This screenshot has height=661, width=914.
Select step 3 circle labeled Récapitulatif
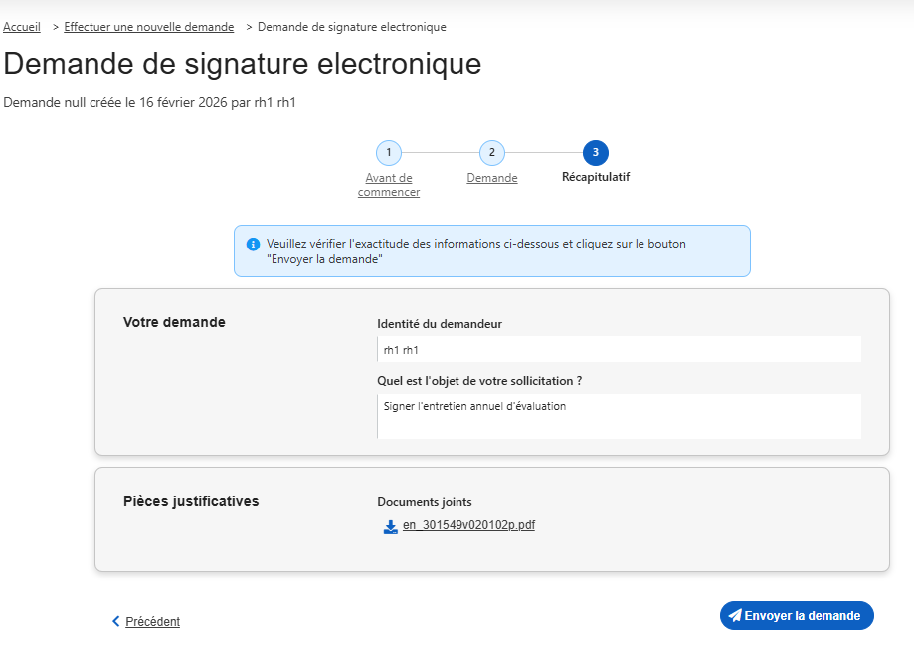tap(595, 153)
